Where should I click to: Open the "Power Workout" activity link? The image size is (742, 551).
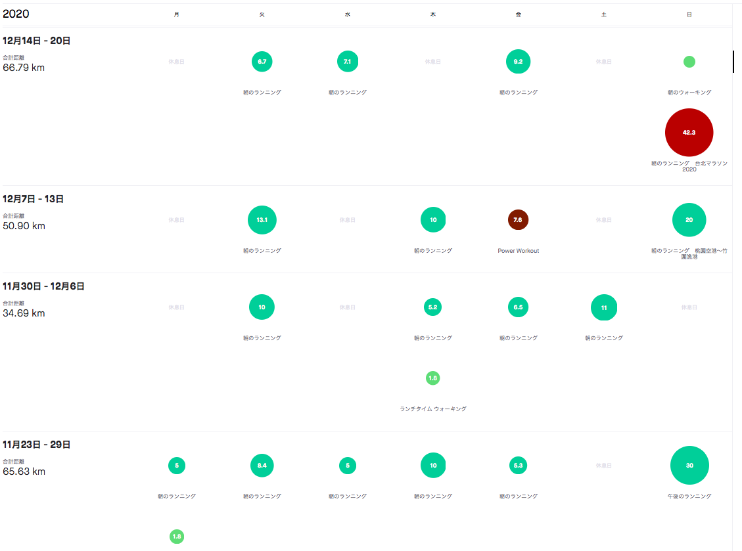518,251
